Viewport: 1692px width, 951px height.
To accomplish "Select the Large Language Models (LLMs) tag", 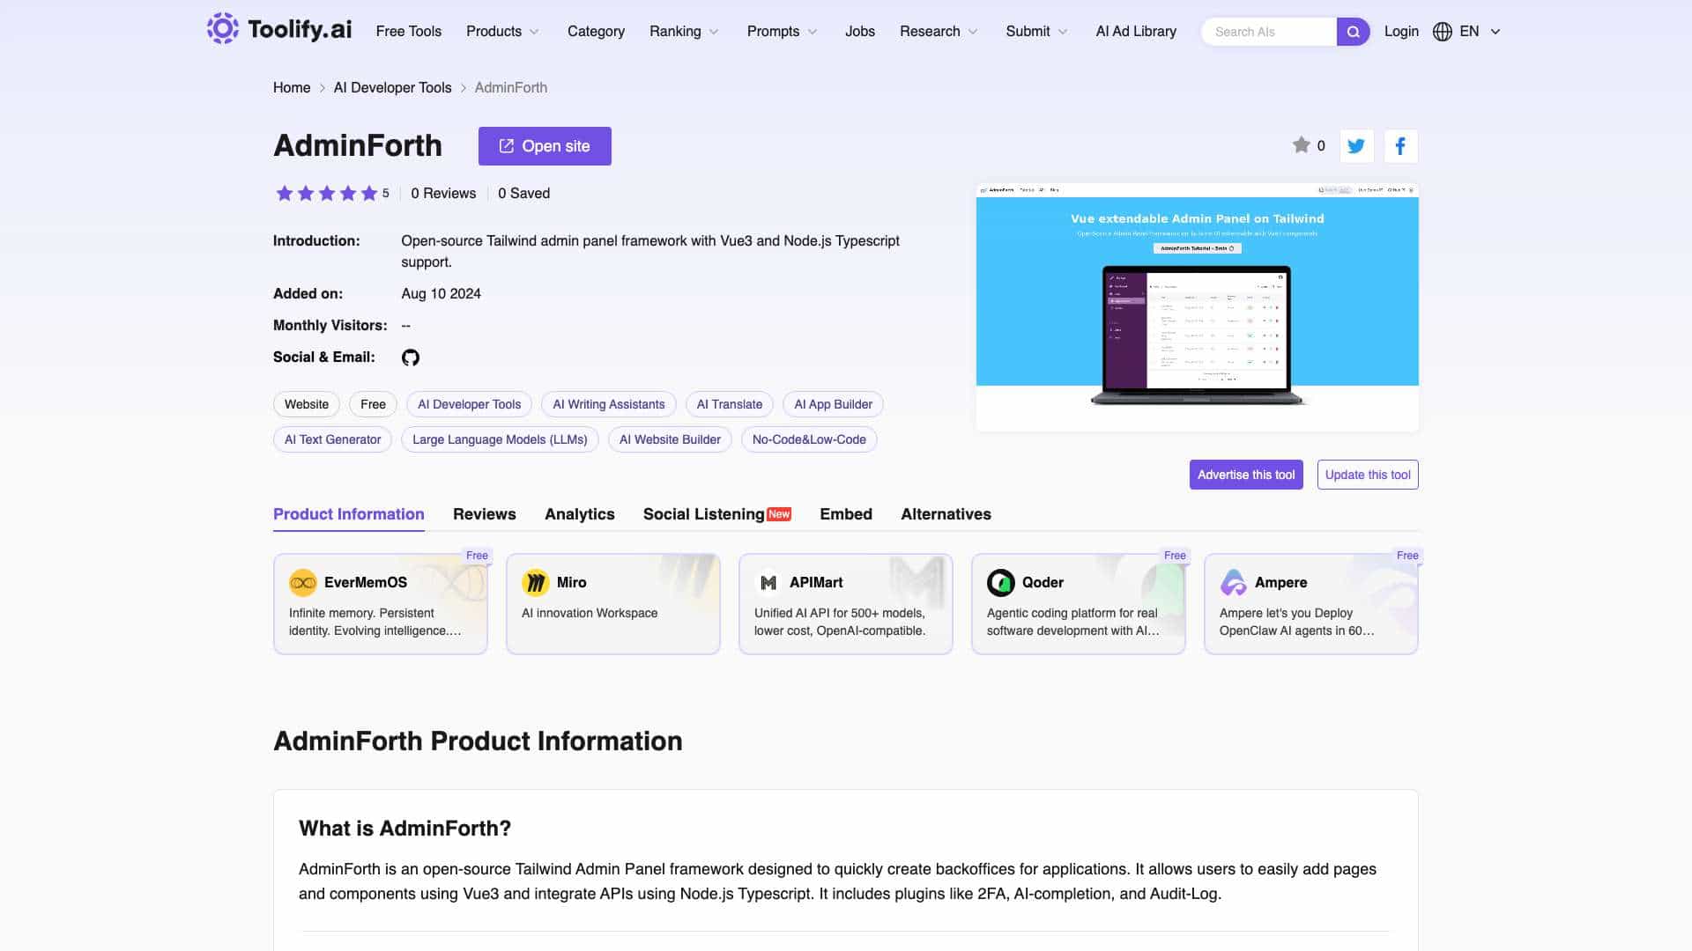I will click(x=500, y=440).
